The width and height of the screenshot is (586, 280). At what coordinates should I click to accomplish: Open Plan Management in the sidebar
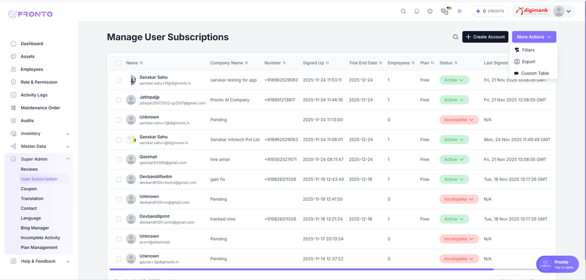[x=39, y=247]
